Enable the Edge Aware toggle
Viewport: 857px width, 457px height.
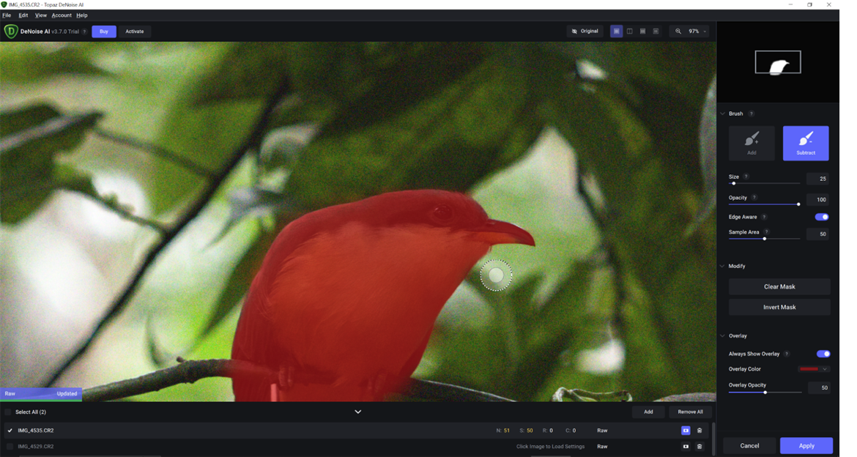(822, 216)
